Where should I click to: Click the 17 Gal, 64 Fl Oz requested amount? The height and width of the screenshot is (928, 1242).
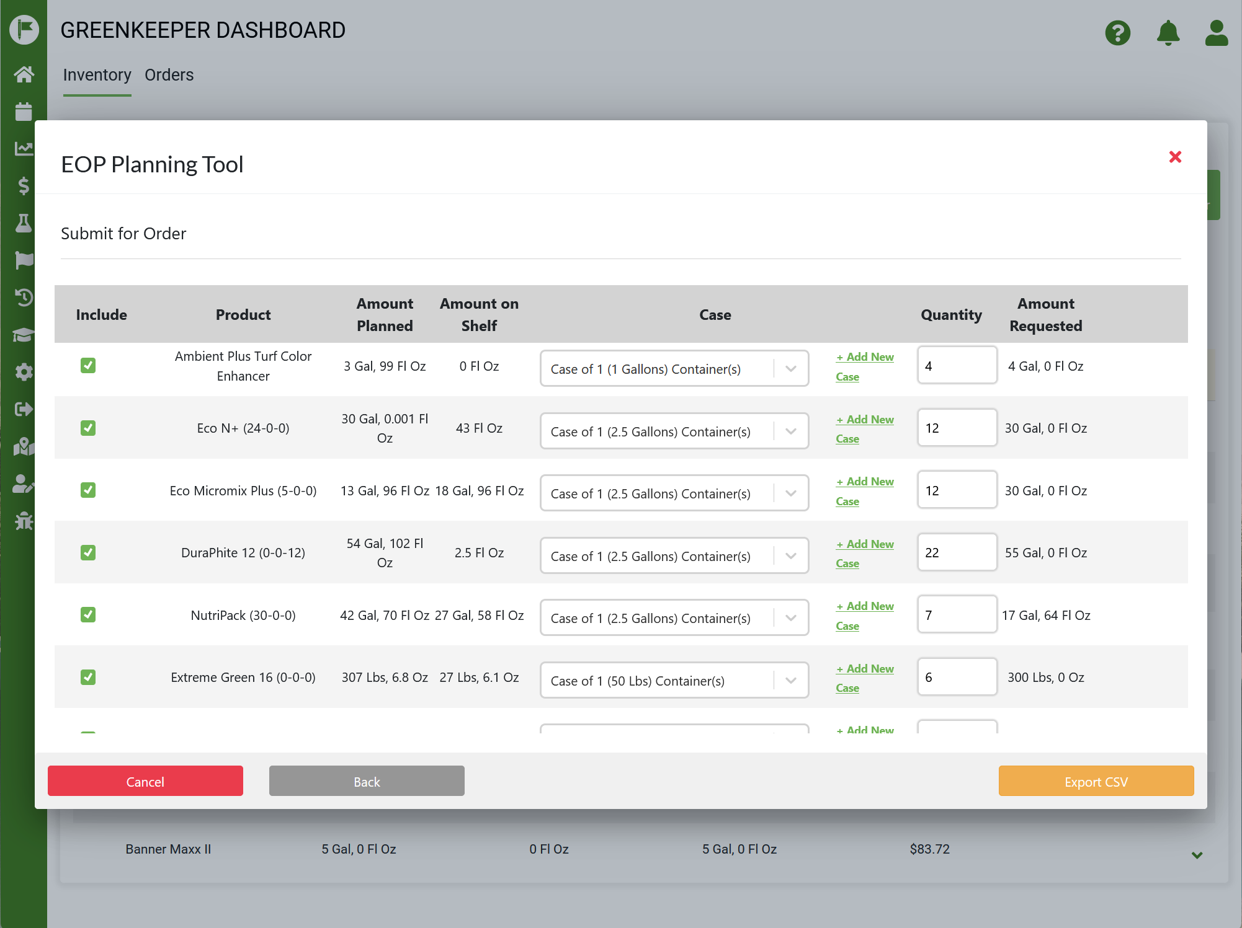[x=1046, y=616]
